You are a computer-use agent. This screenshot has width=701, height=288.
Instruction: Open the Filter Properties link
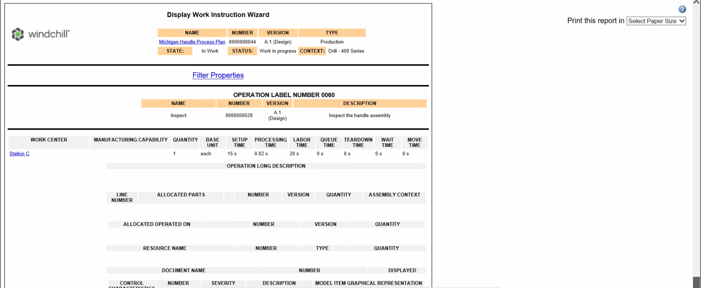click(218, 75)
